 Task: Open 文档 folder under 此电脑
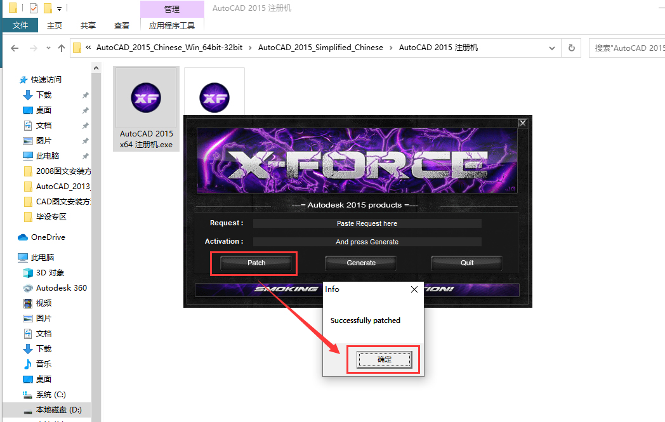click(44, 334)
